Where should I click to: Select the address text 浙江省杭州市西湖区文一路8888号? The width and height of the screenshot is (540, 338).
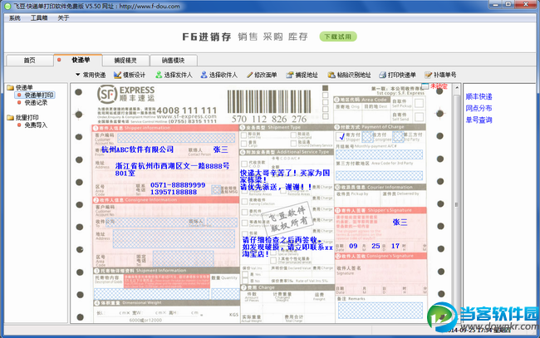coord(172,166)
